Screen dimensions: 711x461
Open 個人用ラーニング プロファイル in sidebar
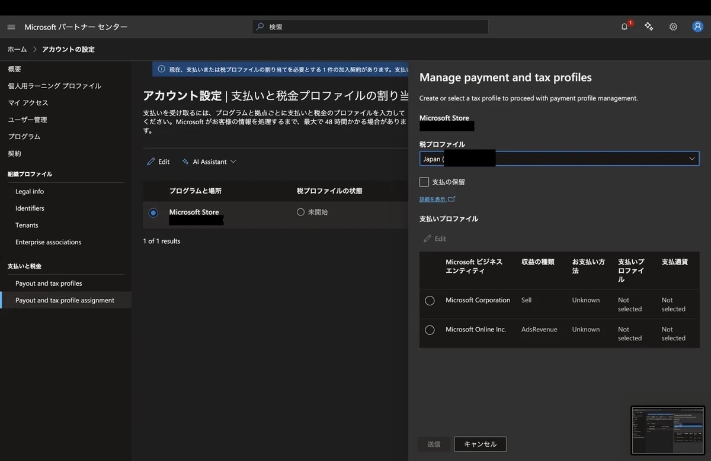tap(55, 86)
